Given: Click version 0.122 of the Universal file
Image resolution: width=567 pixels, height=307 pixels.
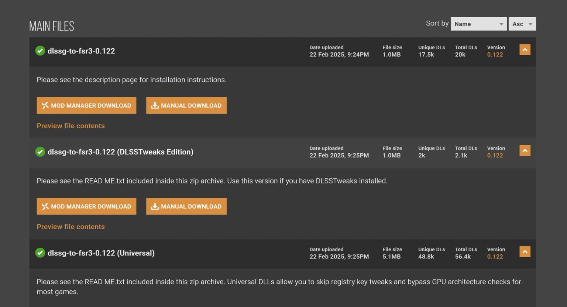Looking at the screenshot, I should click(495, 257).
